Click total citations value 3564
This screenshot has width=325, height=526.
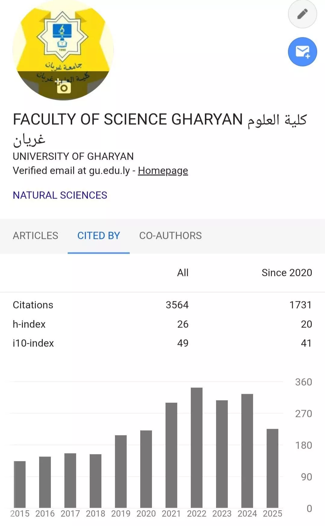coord(177,305)
